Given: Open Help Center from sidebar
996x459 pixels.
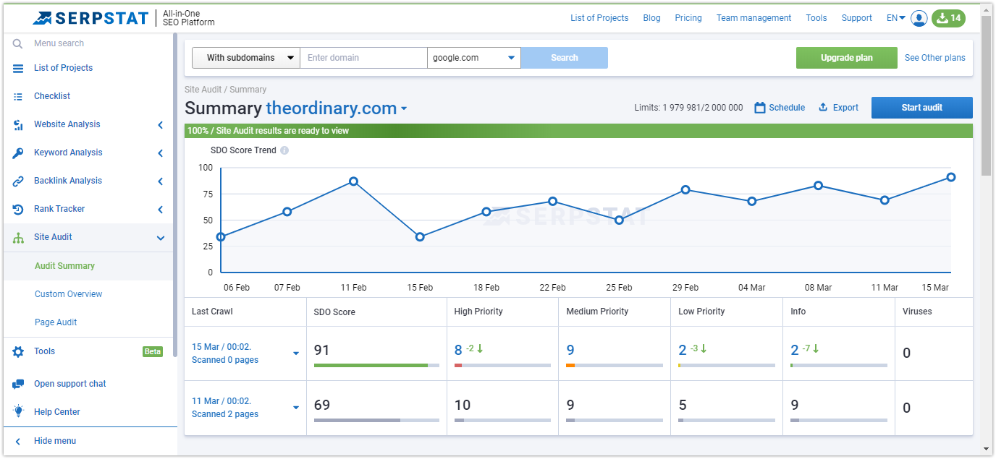Looking at the screenshot, I should 57,412.
